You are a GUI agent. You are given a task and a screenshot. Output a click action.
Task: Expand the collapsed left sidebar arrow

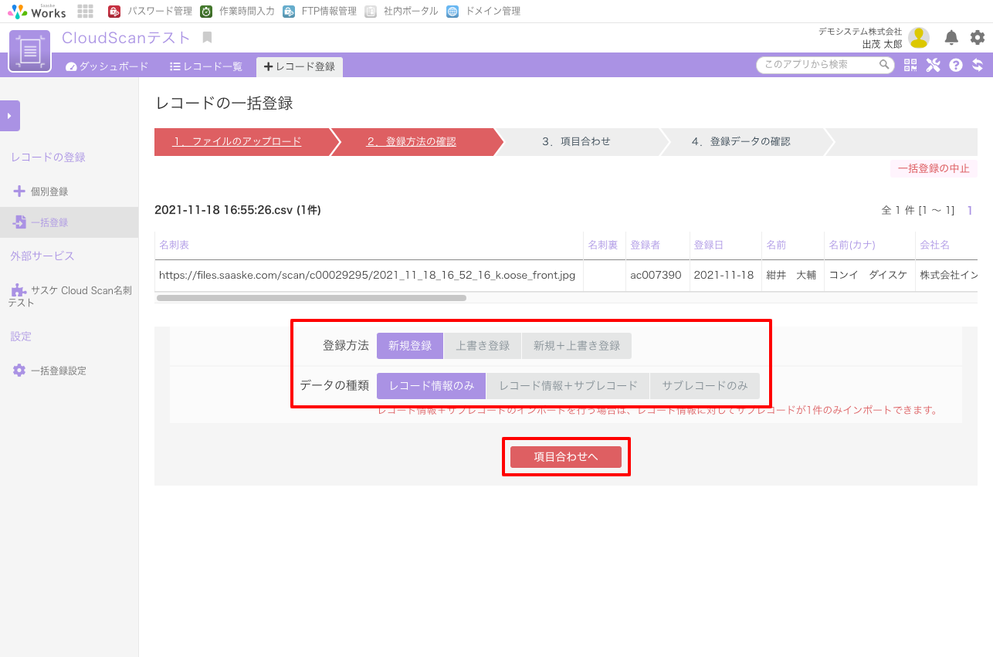[x=9, y=116]
